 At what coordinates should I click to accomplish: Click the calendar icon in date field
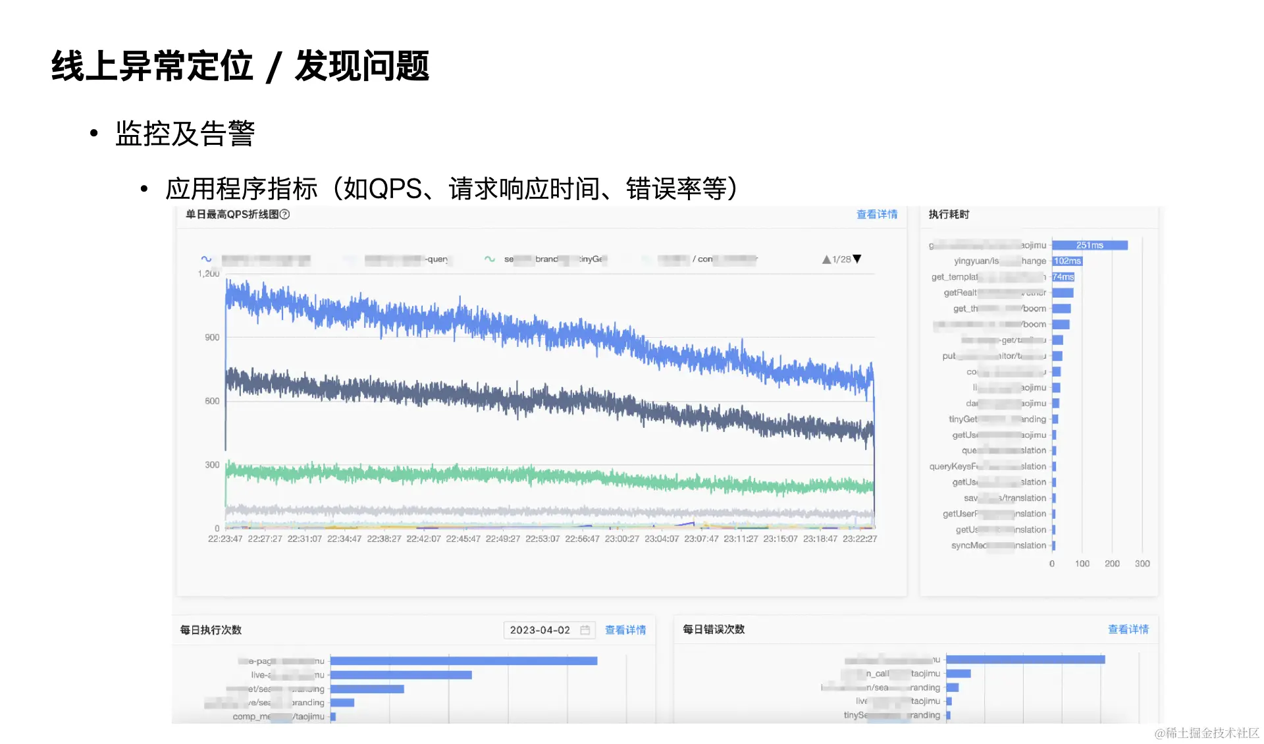click(585, 630)
